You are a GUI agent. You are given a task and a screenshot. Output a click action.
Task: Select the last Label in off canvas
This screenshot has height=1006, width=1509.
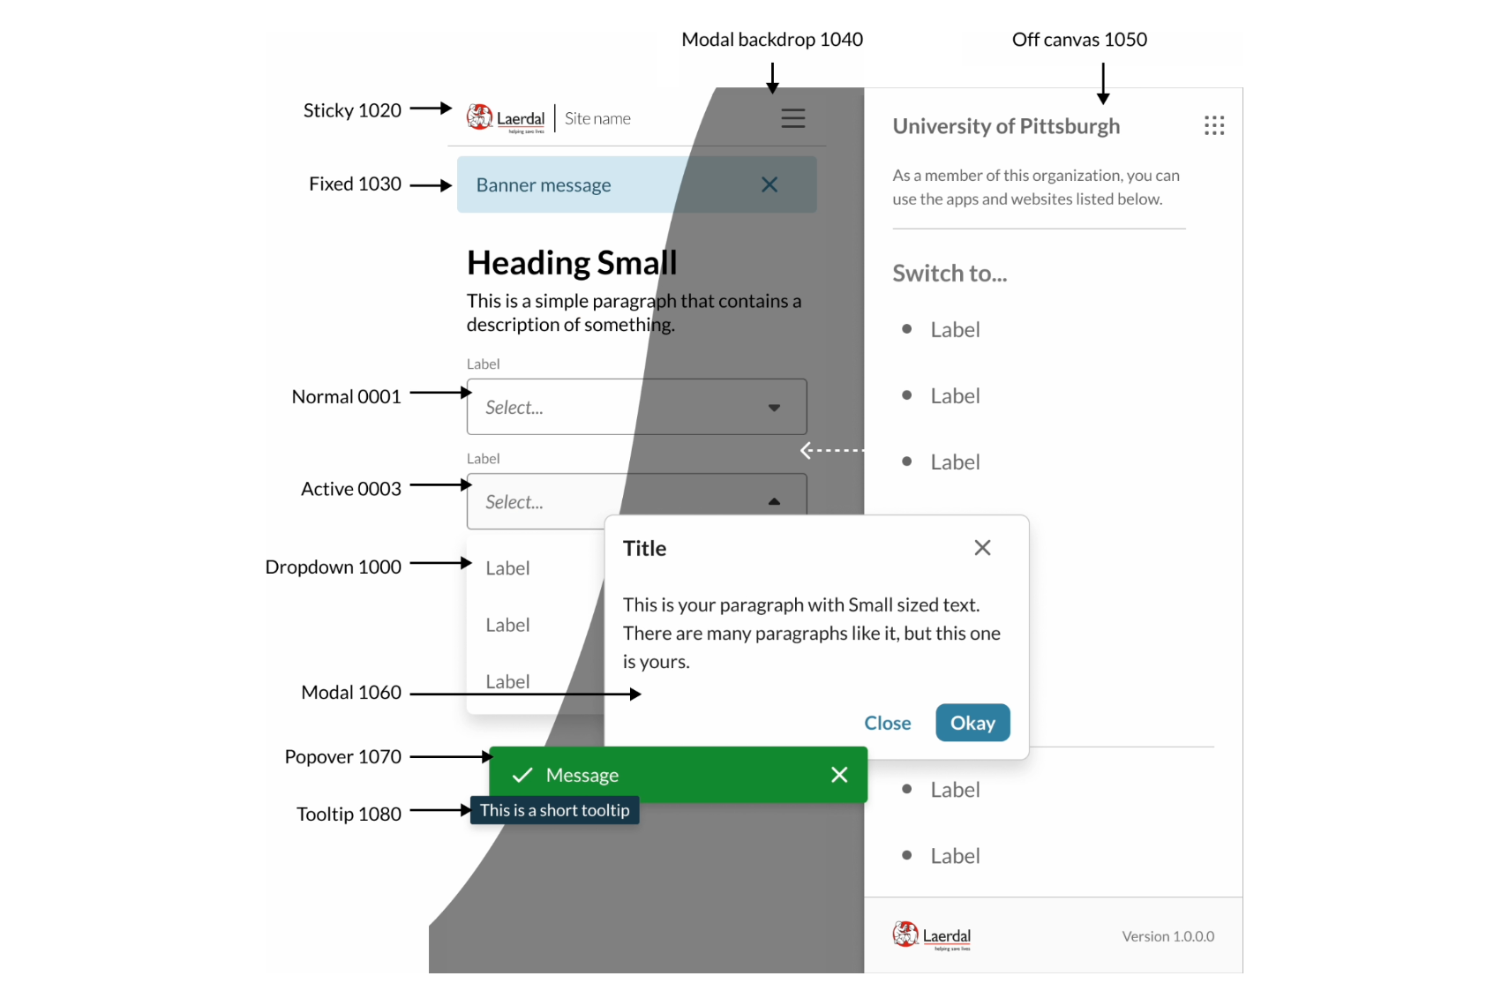point(955,856)
